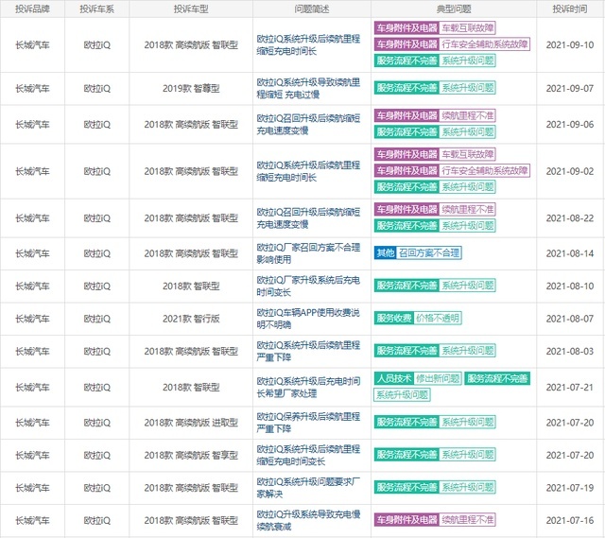This screenshot has height=538, width=605.
Task: Open the complaint summary dated 2021-08-22
Action: pyautogui.click(x=308, y=218)
